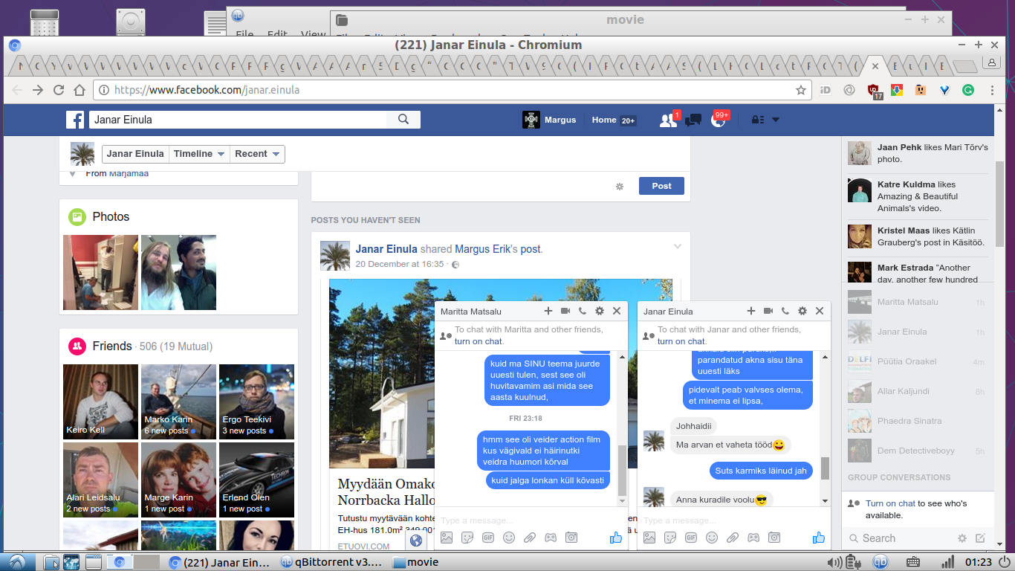
Task: Open options gear in Janar Einula chat
Action: [x=802, y=311]
